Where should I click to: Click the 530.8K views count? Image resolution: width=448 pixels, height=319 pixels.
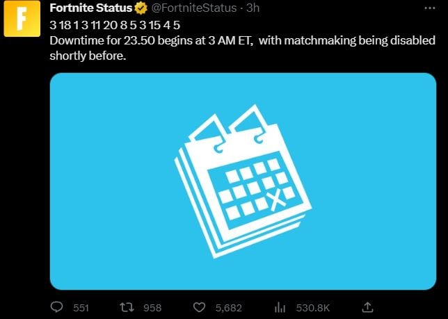313,308
